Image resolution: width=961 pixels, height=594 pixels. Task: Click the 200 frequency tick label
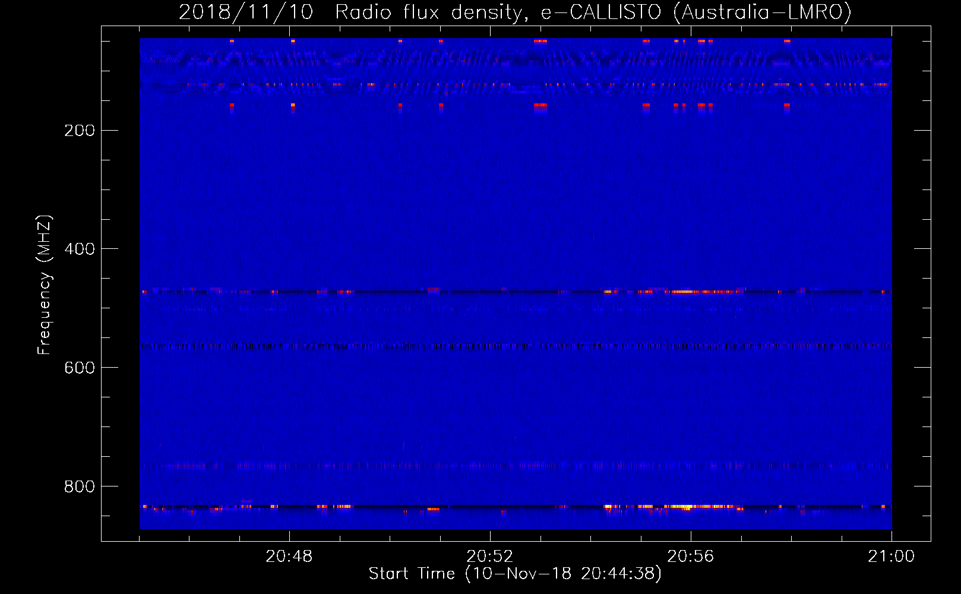coord(80,130)
